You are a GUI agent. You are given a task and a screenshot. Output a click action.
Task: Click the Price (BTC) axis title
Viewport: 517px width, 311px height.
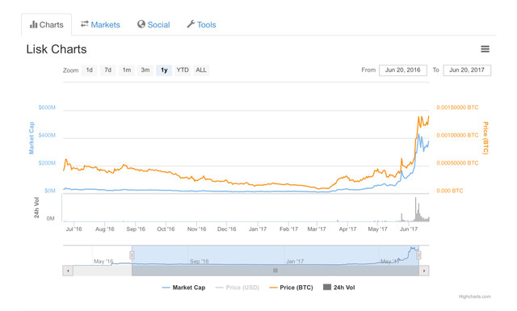point(485,138)
